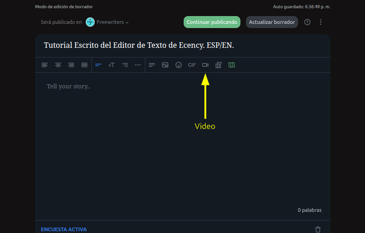Open the GIF picker

pyautogui.click(x=192, y=65)
